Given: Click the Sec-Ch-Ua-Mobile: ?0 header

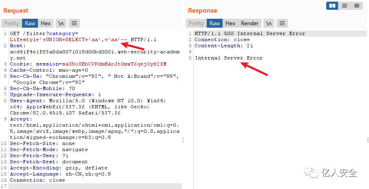Looking at the screenshot, I should coord(42,88).
